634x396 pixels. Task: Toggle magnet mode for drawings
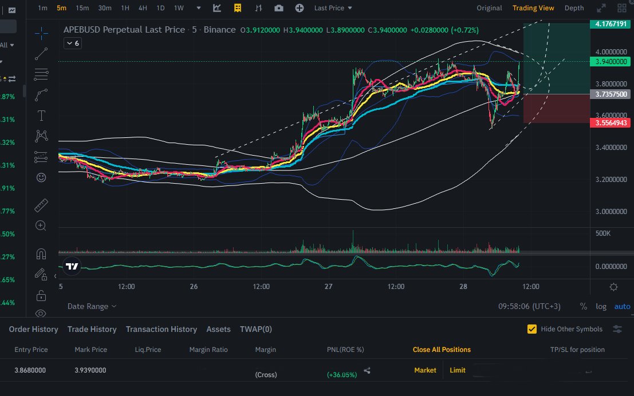[41, 254]
